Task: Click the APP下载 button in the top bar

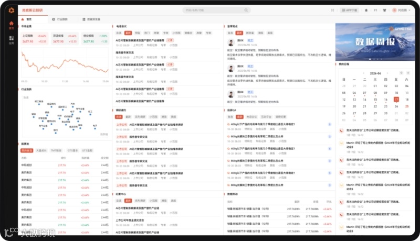Action: tap(350, 10)
